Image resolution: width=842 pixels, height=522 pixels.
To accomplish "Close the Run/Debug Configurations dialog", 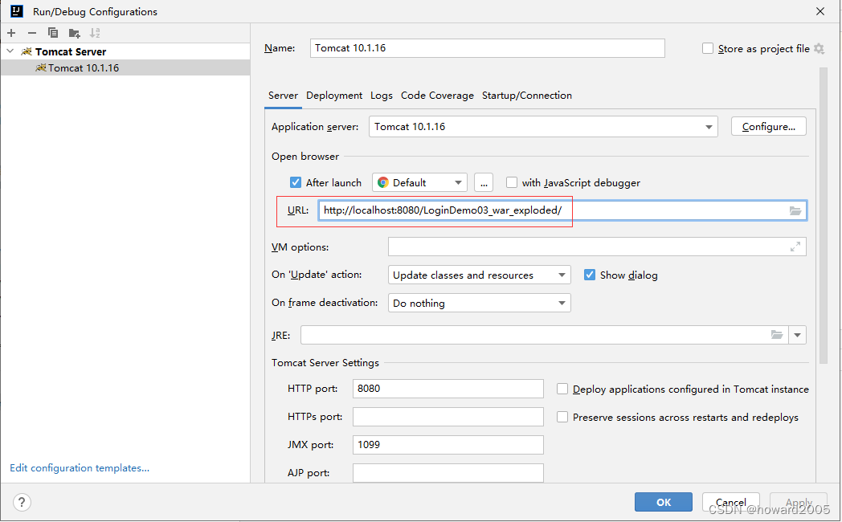I will coord(820,11).
